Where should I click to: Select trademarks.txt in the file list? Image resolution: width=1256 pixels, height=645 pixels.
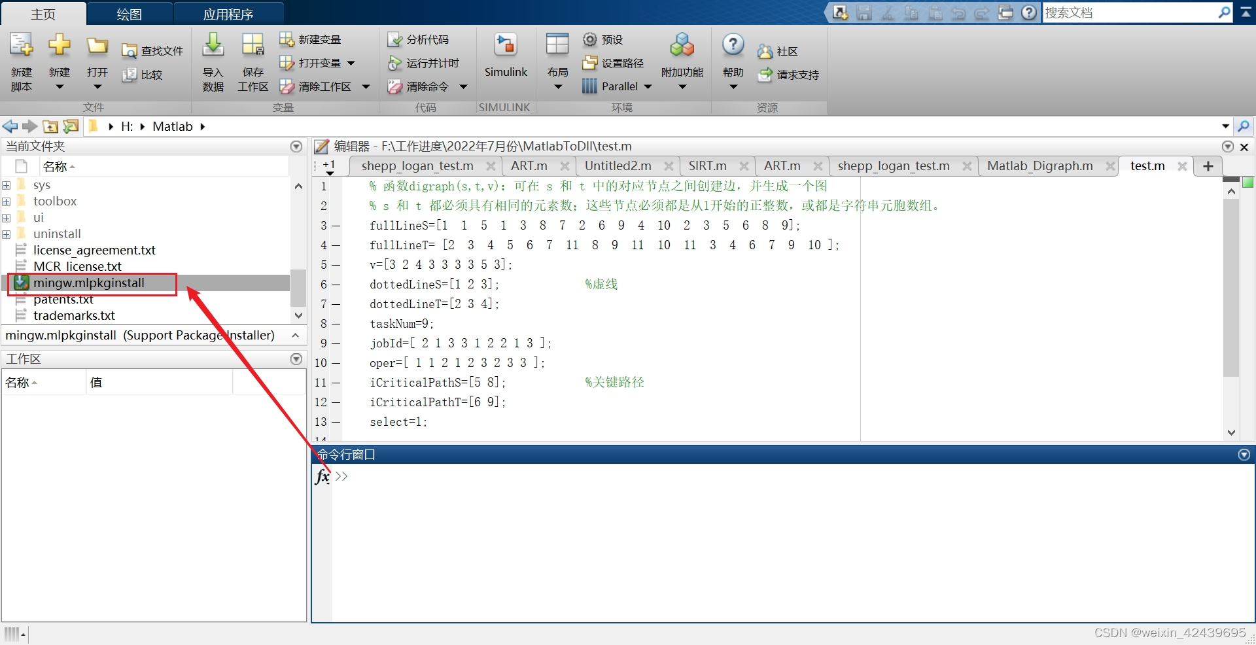pos(74,315)
